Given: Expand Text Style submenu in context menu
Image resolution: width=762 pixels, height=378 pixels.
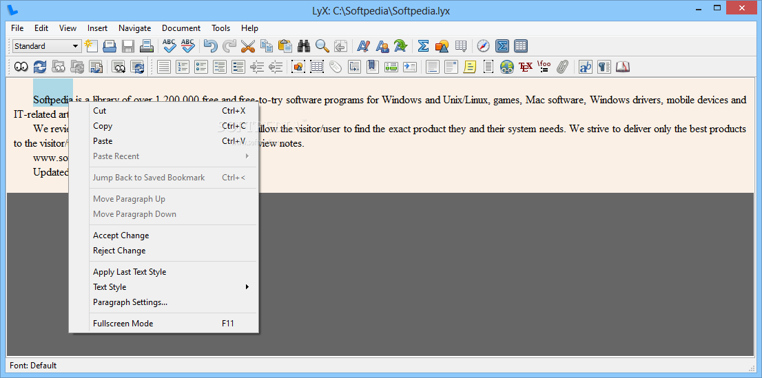Looking at the screenshot, I should click(171, 286).
